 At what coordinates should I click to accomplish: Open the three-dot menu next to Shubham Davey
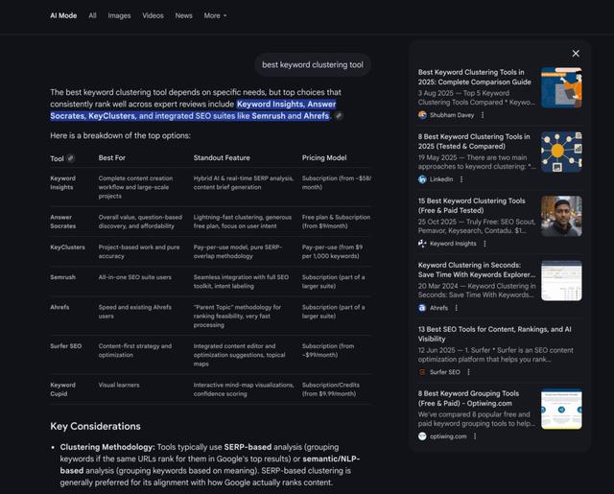(483, 115)
